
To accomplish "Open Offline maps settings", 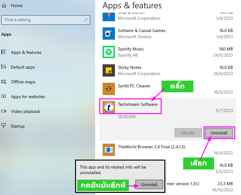I will tap(23, 82).
